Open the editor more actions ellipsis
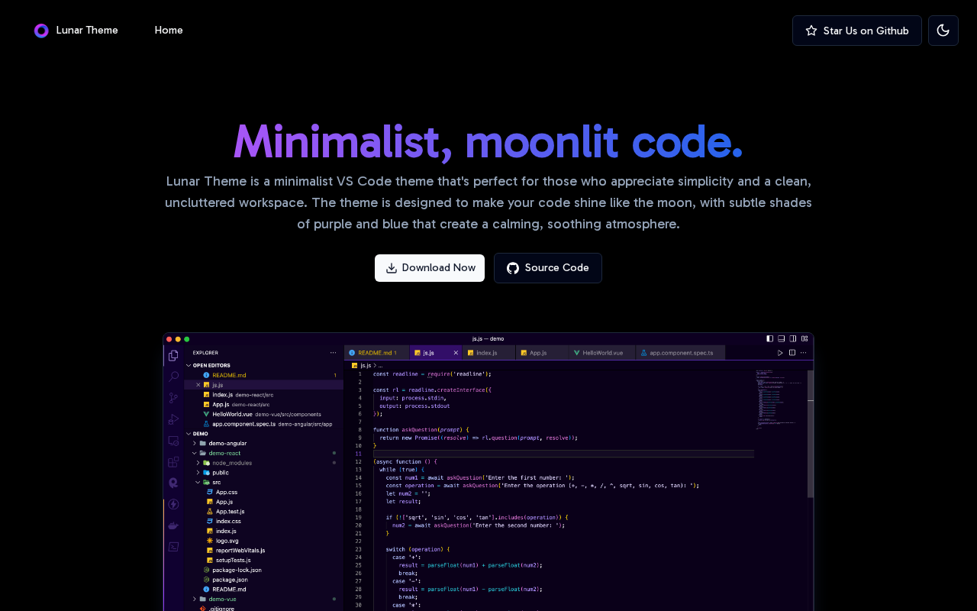This screenshot has width=977, height=611. pos(804,353)
